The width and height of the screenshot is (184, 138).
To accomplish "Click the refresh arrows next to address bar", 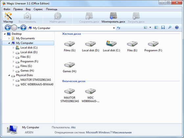I will (119, 28).
